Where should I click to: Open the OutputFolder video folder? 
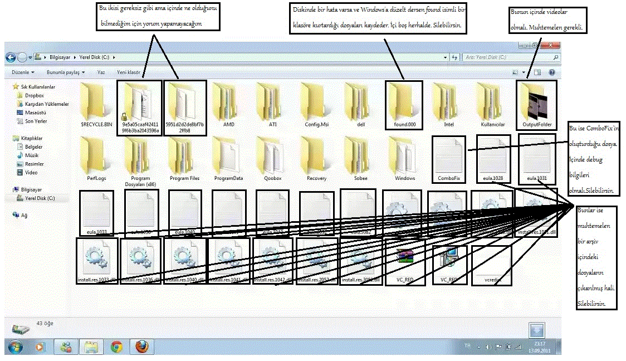coord(536,104)
